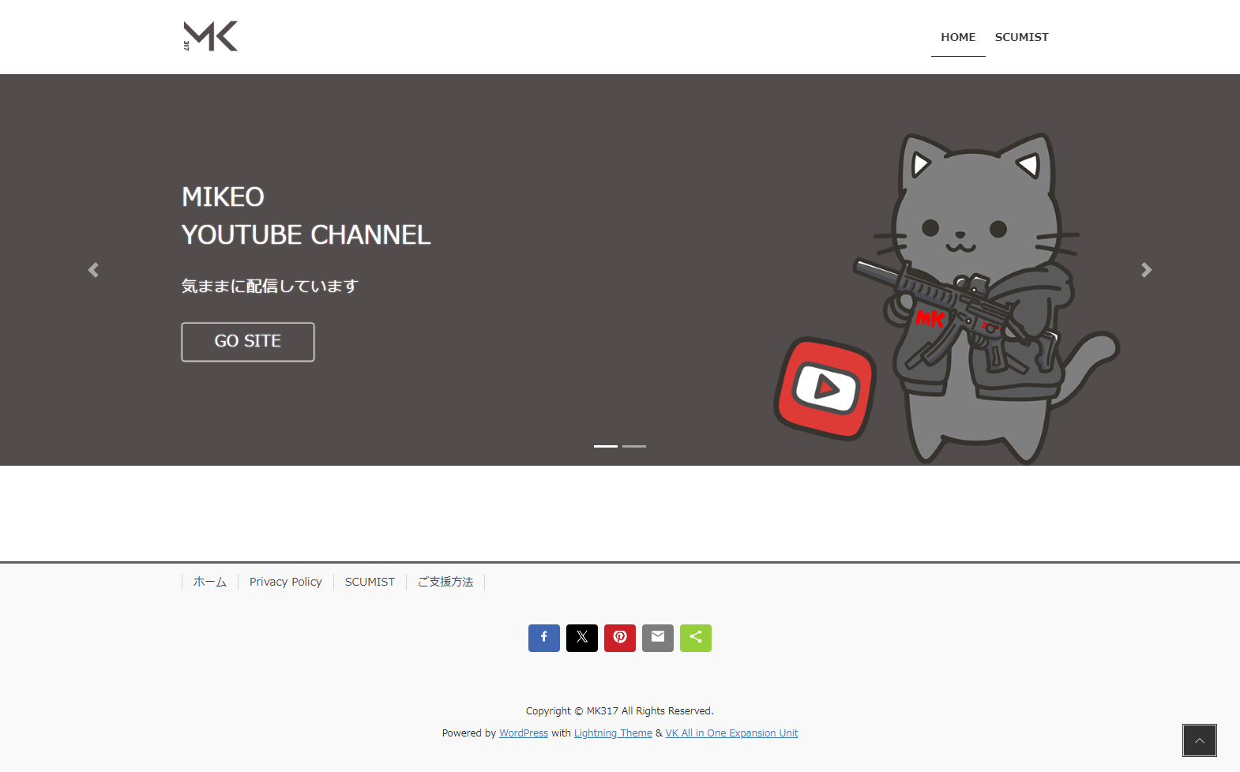Image resolution: width=1240 pixels, height=772 pixels.
Task: Go to previous slide with left arrow
Action: (93, 270)
